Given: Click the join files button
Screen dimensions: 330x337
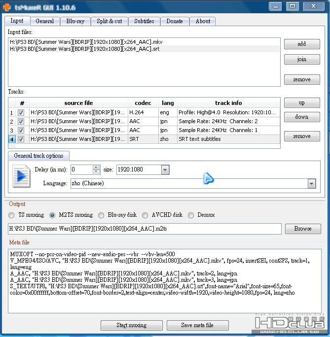Looking at the screenshot, I should (x=302, y=59).
